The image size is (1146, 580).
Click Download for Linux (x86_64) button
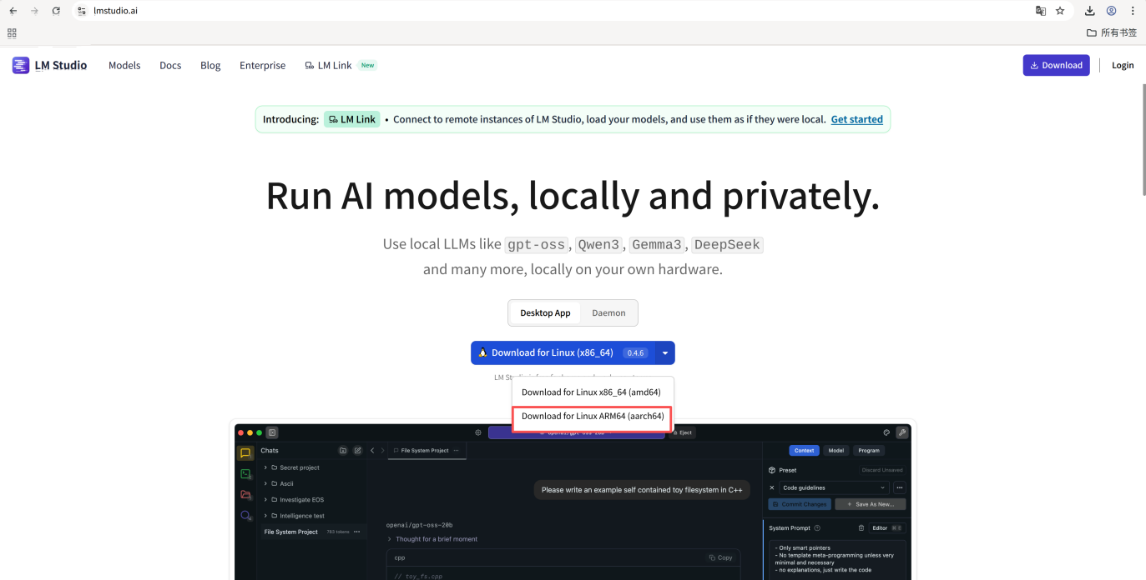[x=563, y=352]
